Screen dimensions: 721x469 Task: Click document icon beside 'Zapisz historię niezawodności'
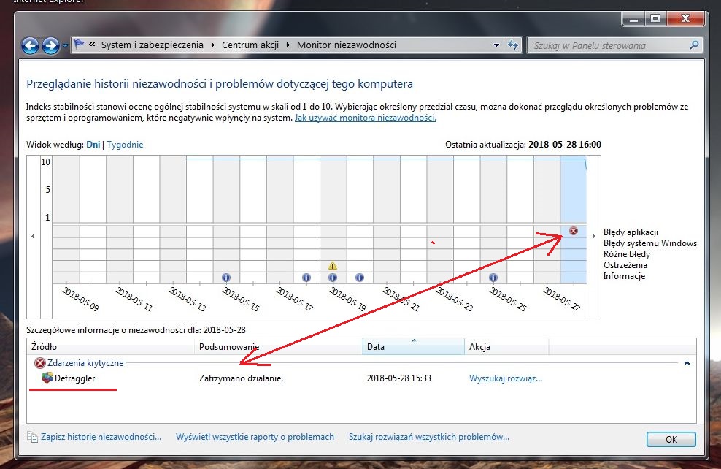pos(32,437)
